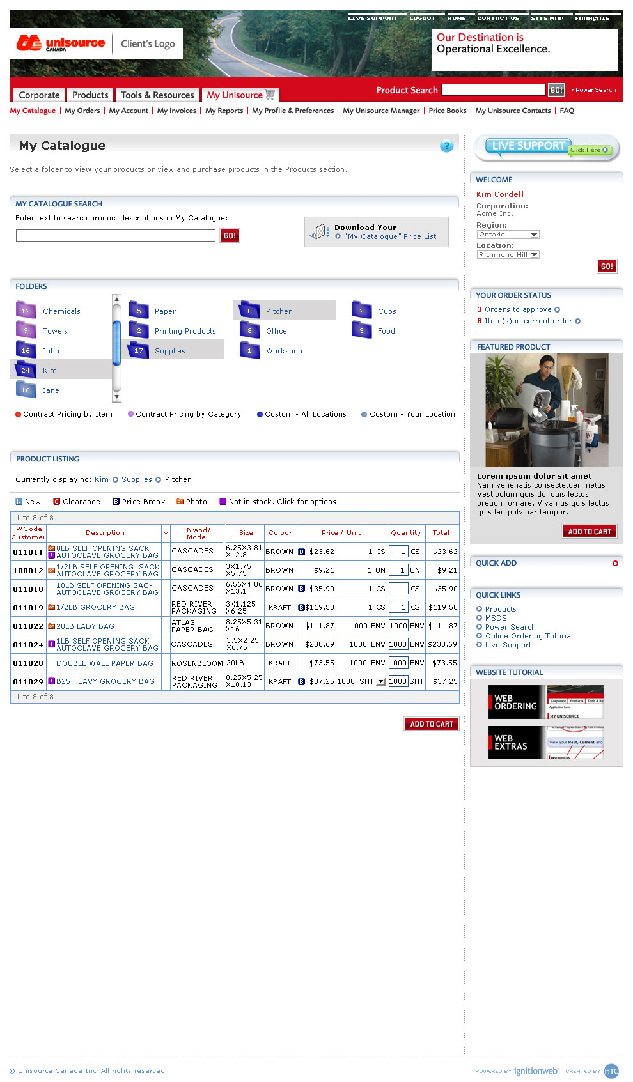Open the My Orders link
The width and height of the screenshot is (633, 1082).
[x=82, y=111]
